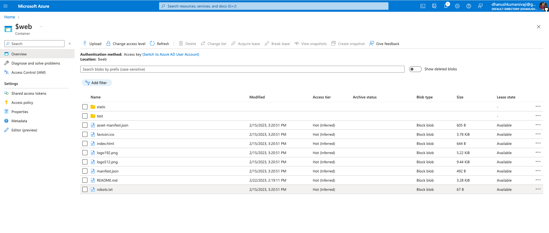
Task: Check the manifest.json row checkbox
Action: pyautogui.click(x=85, y=171)
